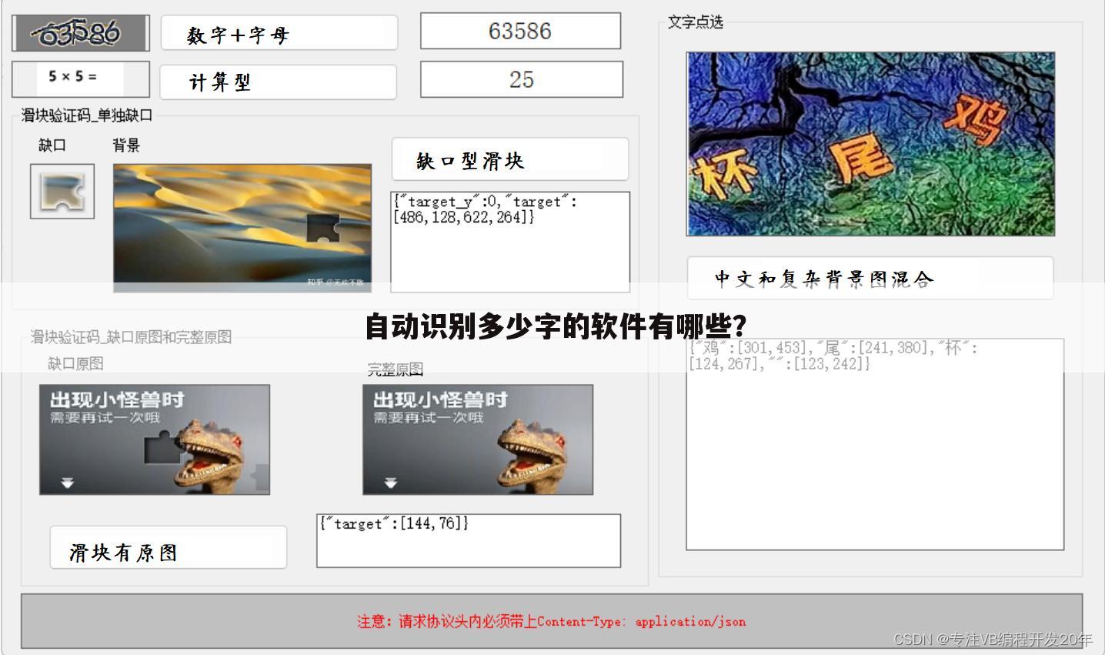This screenshot has width=1105, height=655.
Task: Click the 完整原图 dinosaur image
Action: click(478, 439)
